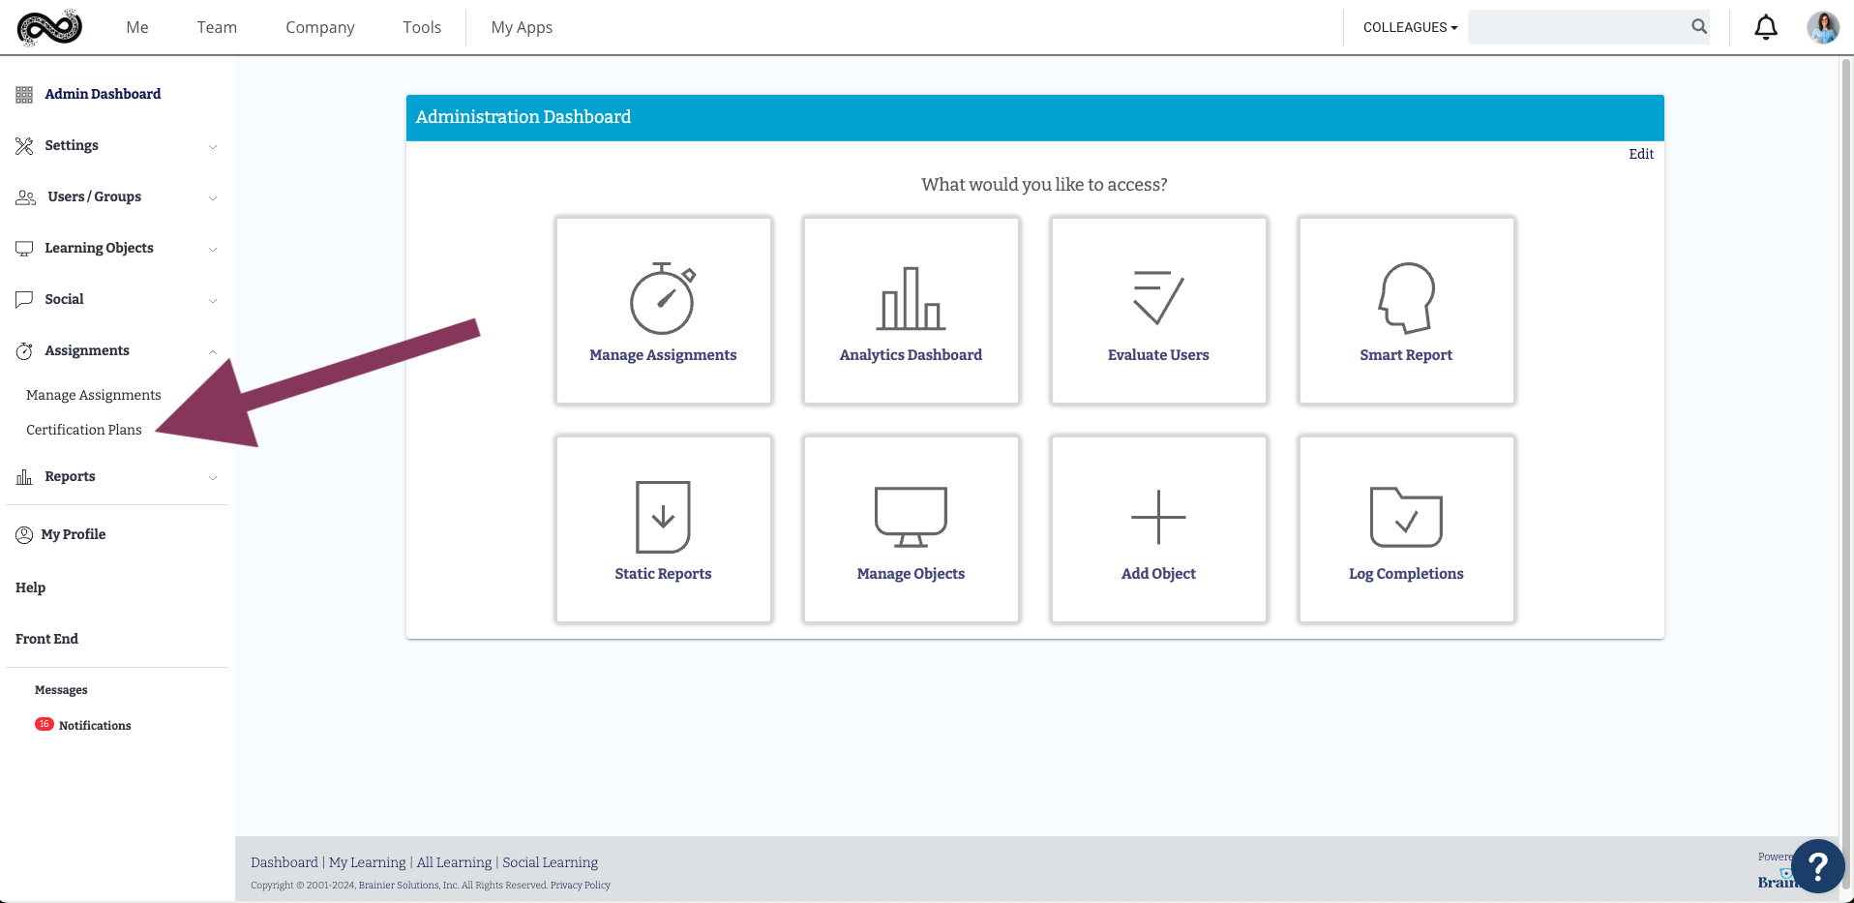Click the Reports bar chart icon in sidebar

pyautogui.click(x=24, y=477)
